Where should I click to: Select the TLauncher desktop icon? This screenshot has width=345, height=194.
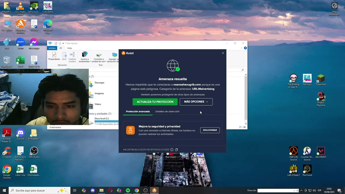click(321, 80)
